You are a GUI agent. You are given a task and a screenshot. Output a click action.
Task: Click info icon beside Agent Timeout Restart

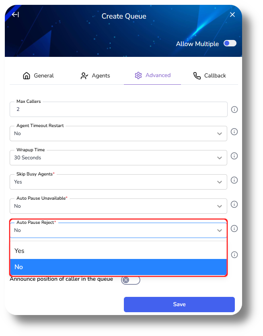[234, 132]
